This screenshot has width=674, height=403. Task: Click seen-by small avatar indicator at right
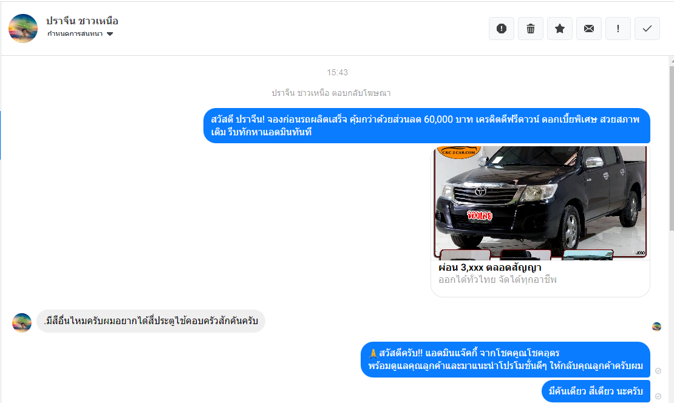click(x=656, y=327)
